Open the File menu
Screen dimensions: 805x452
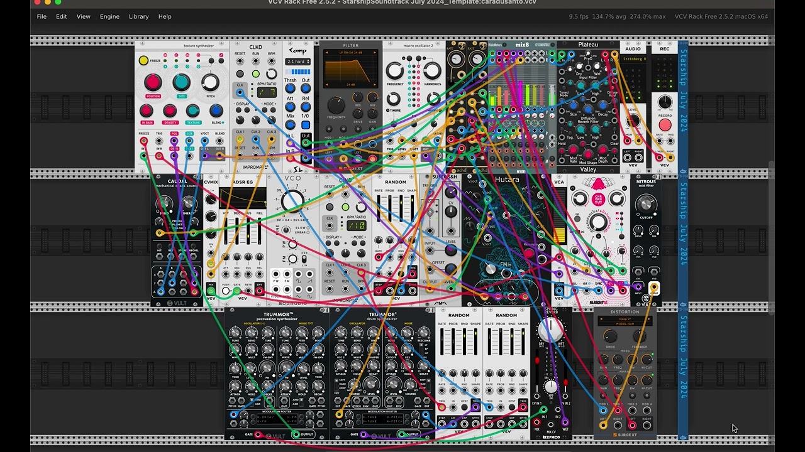coord(42,16)
